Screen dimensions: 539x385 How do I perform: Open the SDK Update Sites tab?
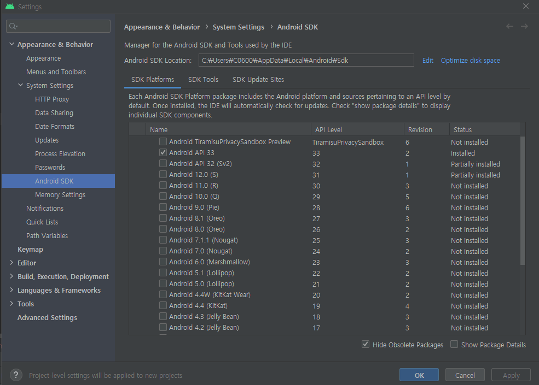click(258, 80)
